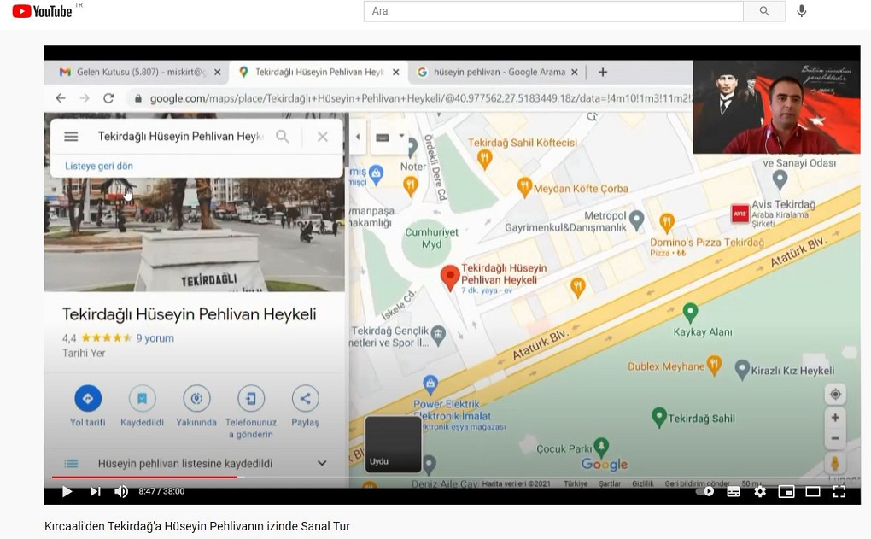Click the Şartlar terms link
Screen dimensions: 871x539
(610, 484)
